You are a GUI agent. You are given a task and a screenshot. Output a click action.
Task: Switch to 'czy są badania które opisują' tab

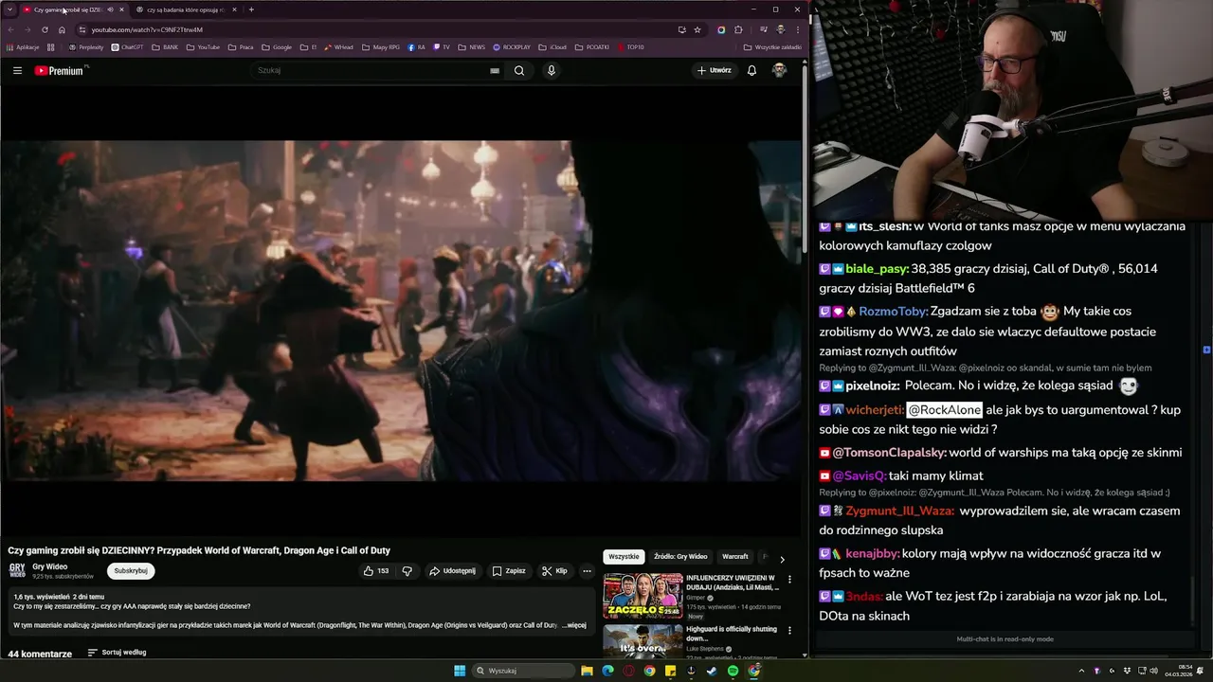coord(186,9)
